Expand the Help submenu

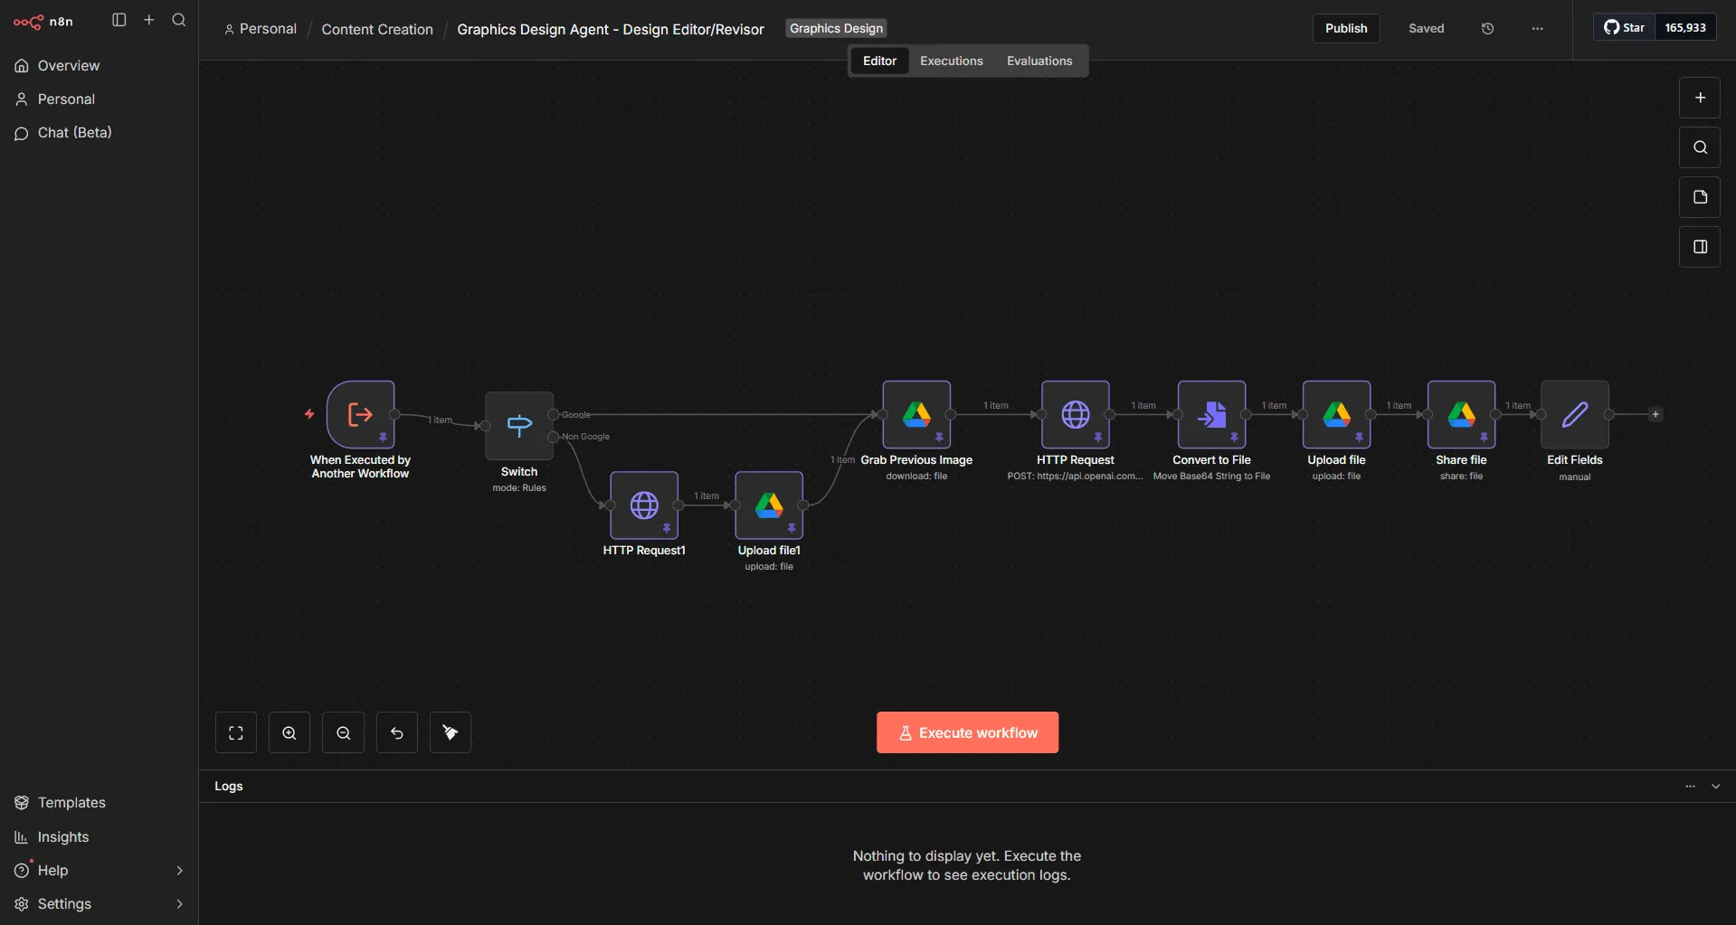coord(179,871)
